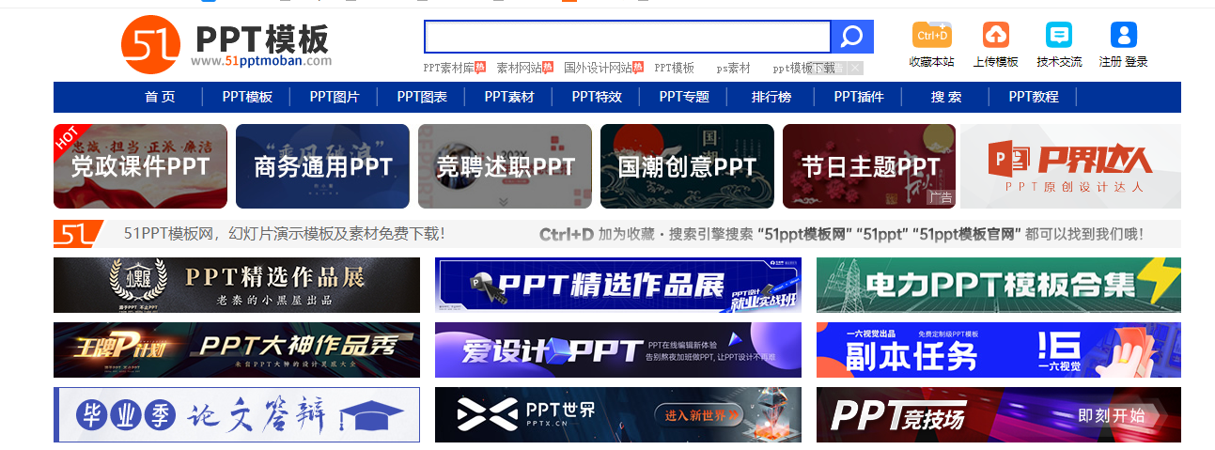
Task: Open PPT教程 in the navigation bar
Action: coord(1034,97)
